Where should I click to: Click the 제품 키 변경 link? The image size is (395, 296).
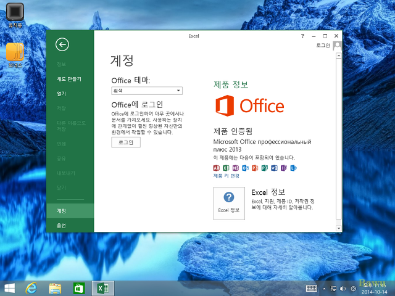[227, 176]
